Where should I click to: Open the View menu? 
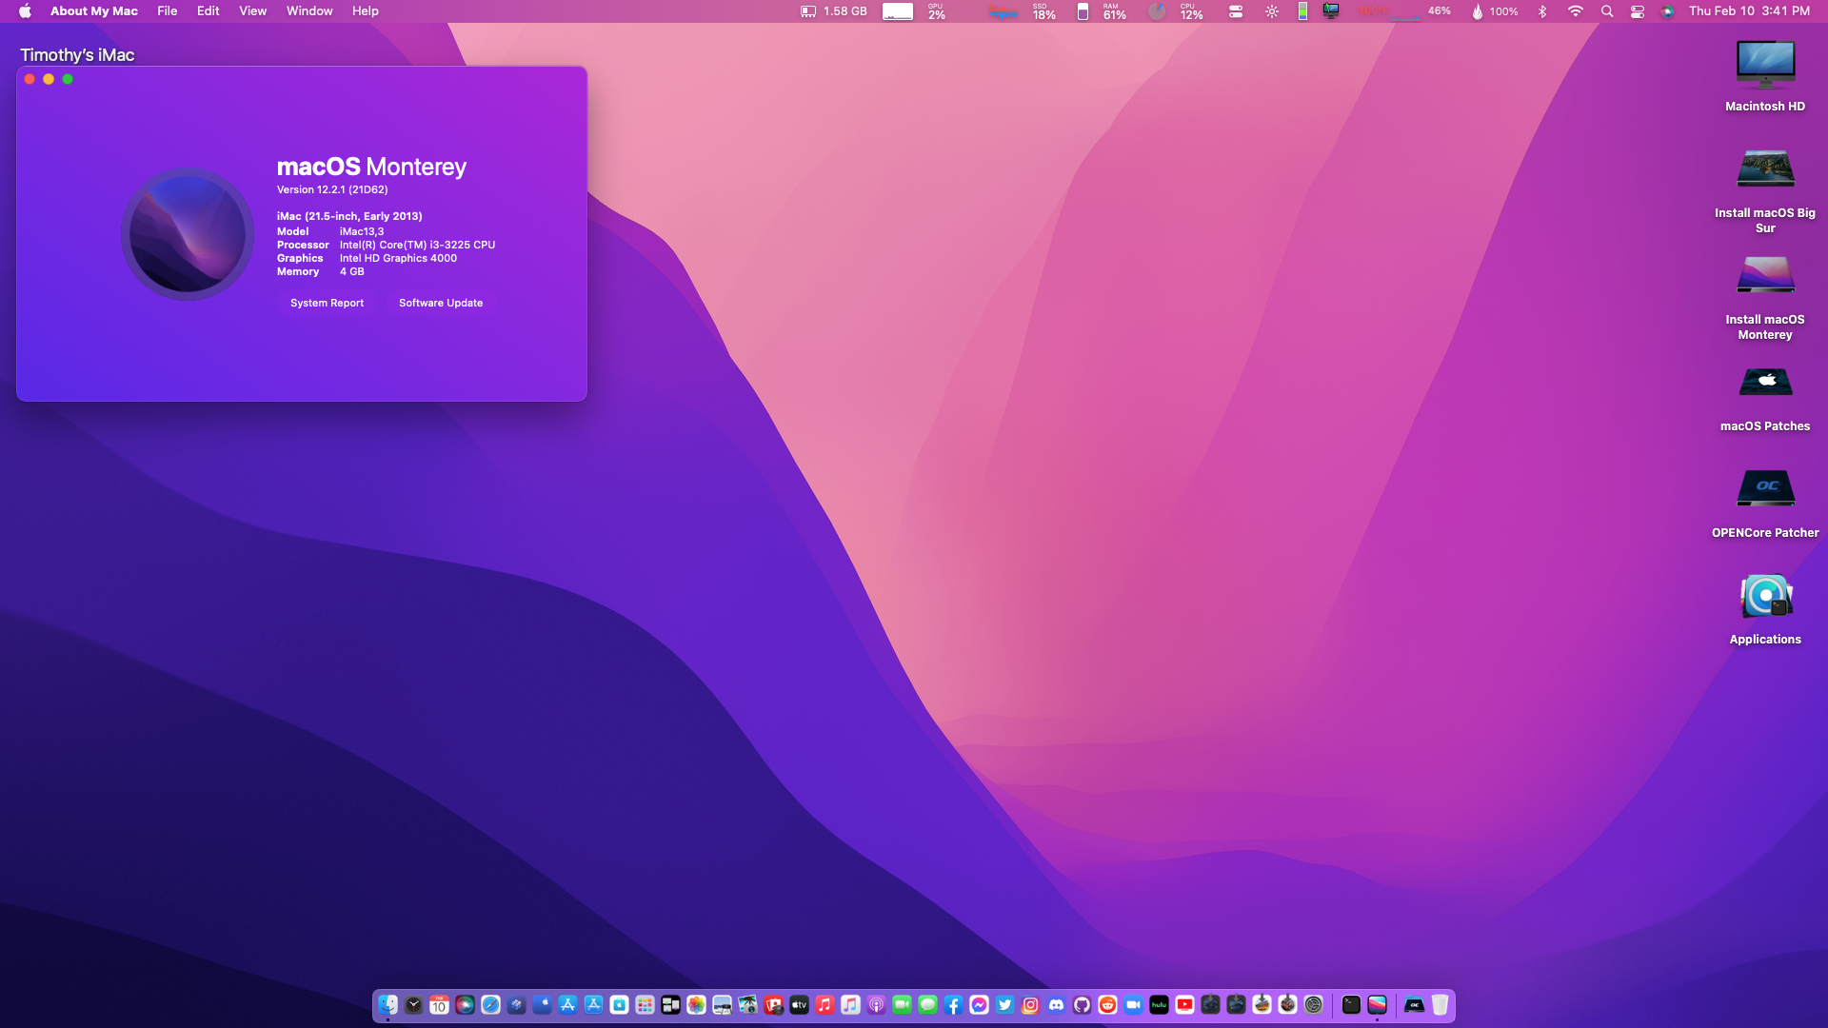(252, 11)
